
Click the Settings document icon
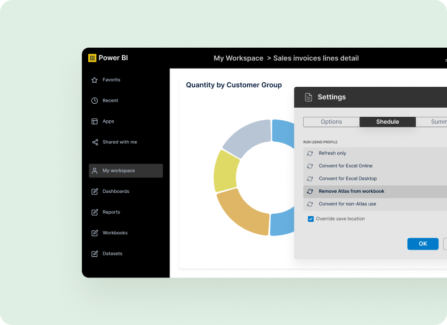(308, 97)
